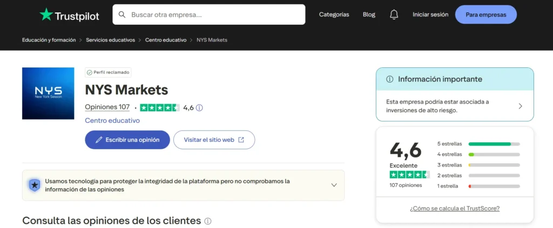Go to Servicios educativos breadcrumb
The image size is (553, 228).
click(110, 40)
